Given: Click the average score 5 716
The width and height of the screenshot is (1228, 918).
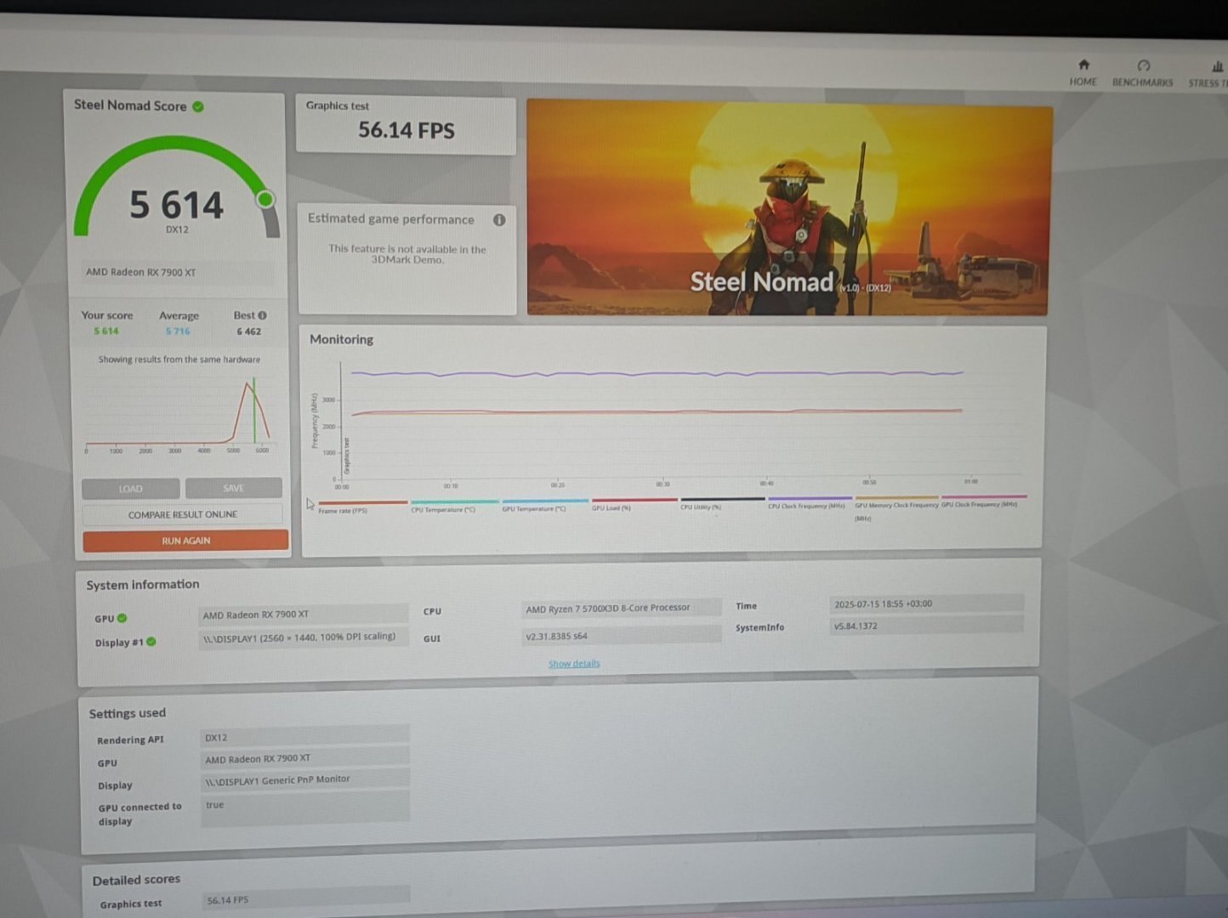Looking at the screenshot, I should tap(178, 331).
